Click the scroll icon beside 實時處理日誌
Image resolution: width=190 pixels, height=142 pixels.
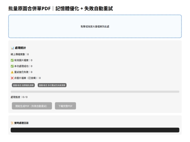click(12, 123)
